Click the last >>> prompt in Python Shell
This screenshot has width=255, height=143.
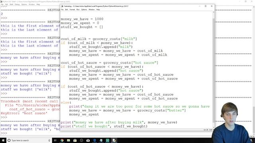point(4,133)
